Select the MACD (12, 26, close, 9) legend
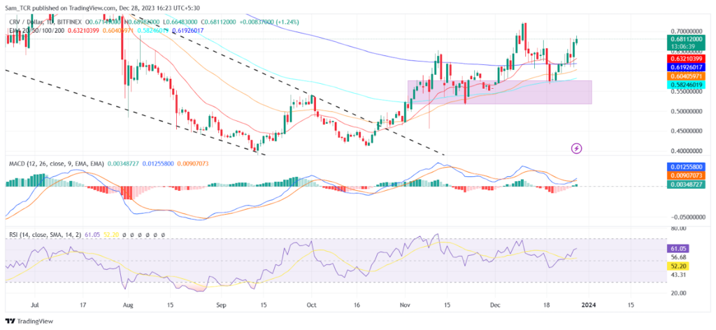The height and width of the screenshot is (330, 716). coord(57,164)
